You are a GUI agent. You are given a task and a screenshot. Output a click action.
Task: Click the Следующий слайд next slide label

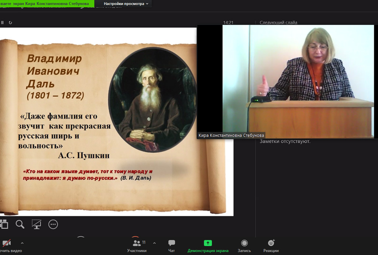pos(278,23)
